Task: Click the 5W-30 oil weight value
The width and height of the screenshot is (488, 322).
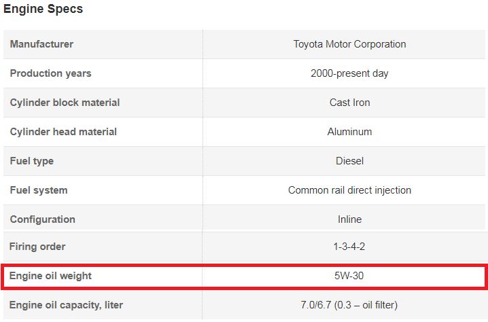Action: (x=349, y=276)
